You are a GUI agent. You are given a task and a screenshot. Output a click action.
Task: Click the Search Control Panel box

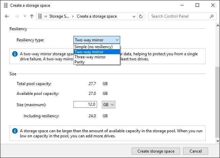[179, 16]
